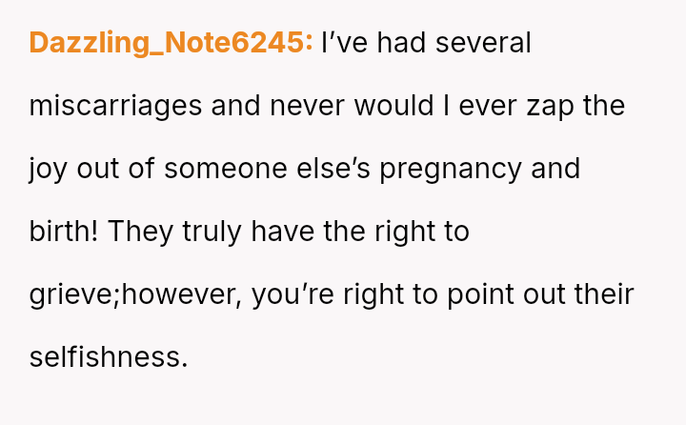Image resolution: width=686 pixels, height=425 pixels.
Task: Click the word "grieve;however," in the comment
Action: (139, 294)
